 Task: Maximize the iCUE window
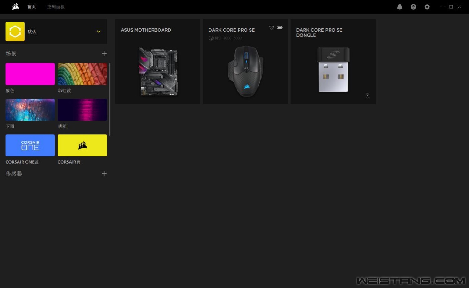(451, 7)
